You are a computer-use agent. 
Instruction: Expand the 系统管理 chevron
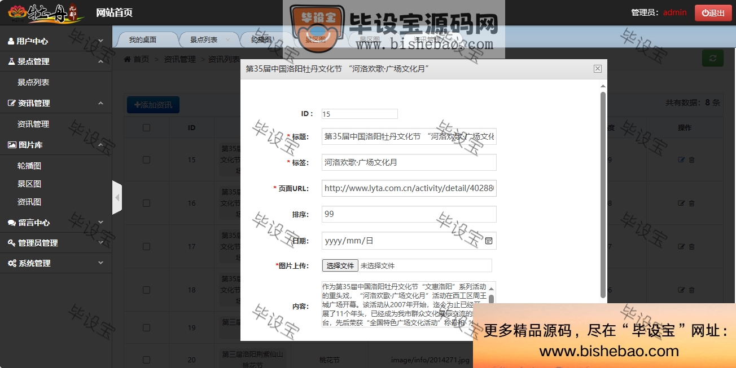100,263
